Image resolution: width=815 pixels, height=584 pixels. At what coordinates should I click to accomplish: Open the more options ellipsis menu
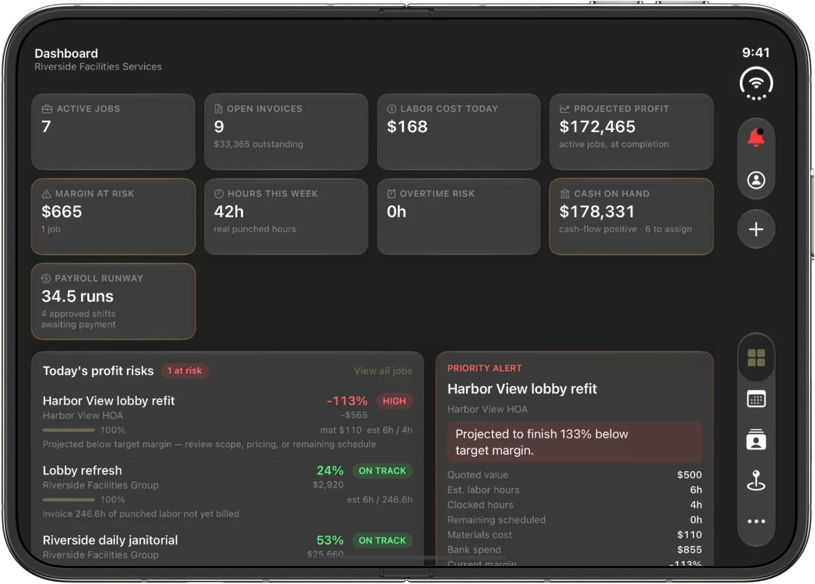[x=756, y=521]
